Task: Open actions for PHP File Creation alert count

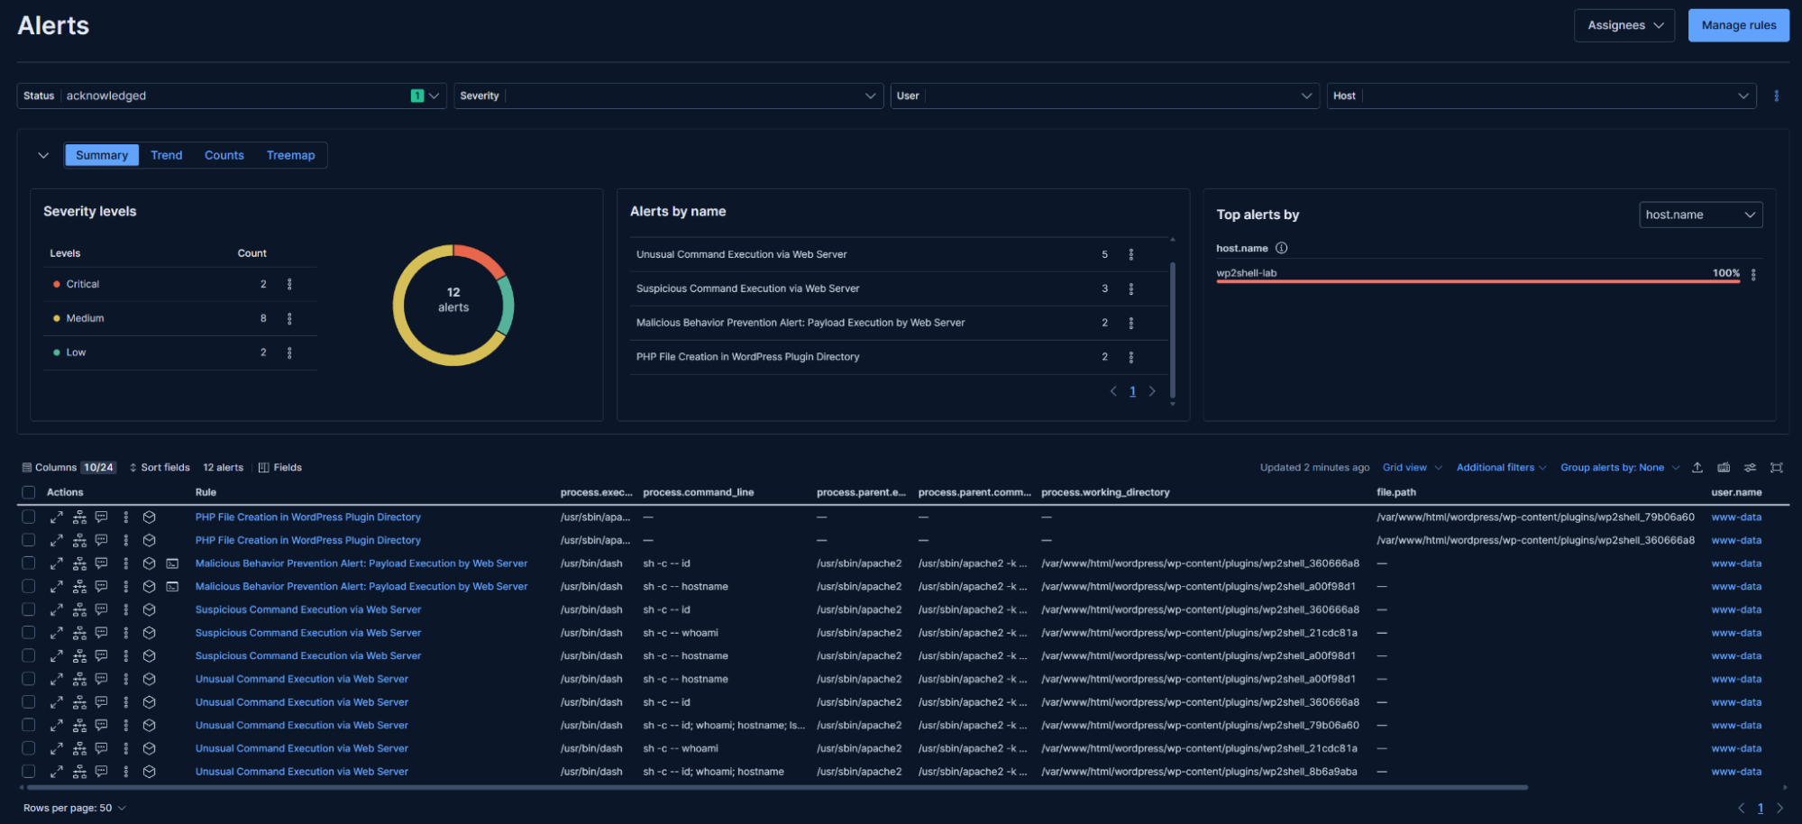Action: point(1131,357)
